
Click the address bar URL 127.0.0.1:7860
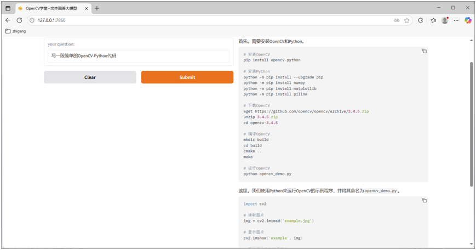pyautogui.click(x=51, y=20)
